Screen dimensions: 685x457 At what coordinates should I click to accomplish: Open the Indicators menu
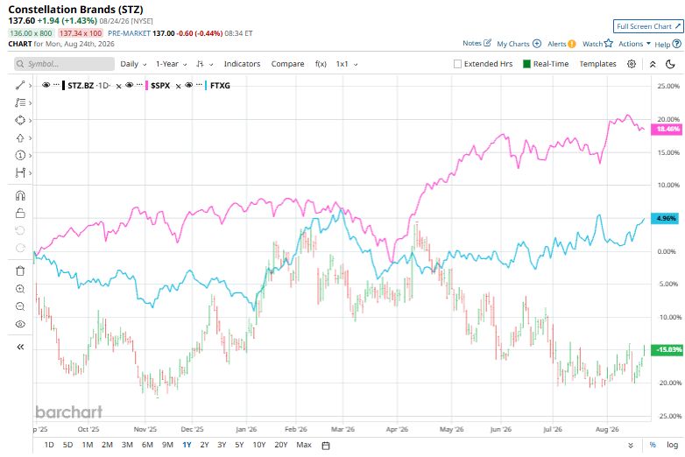coord(242,64)
